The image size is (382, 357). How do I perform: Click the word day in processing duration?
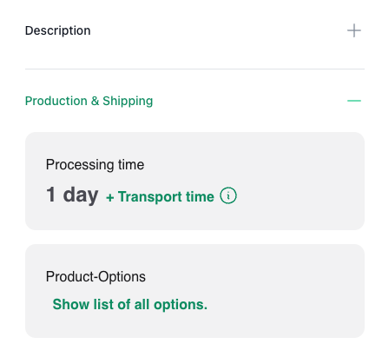(x=81, y=195)
